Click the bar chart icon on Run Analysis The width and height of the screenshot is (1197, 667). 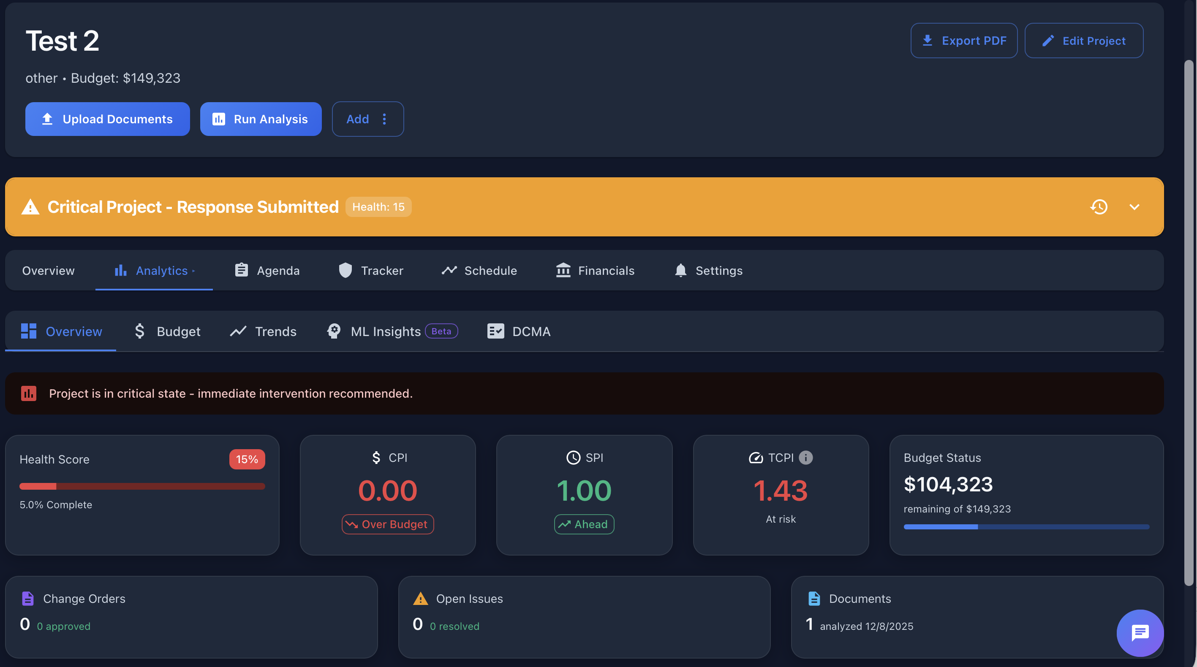click(219, 119)
